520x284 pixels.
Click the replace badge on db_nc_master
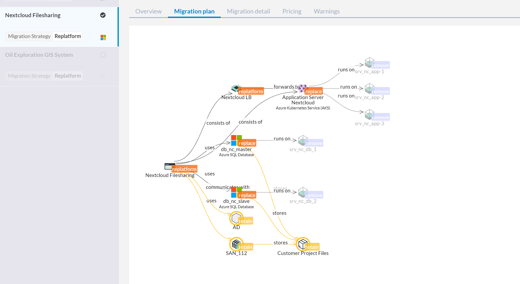247,143
